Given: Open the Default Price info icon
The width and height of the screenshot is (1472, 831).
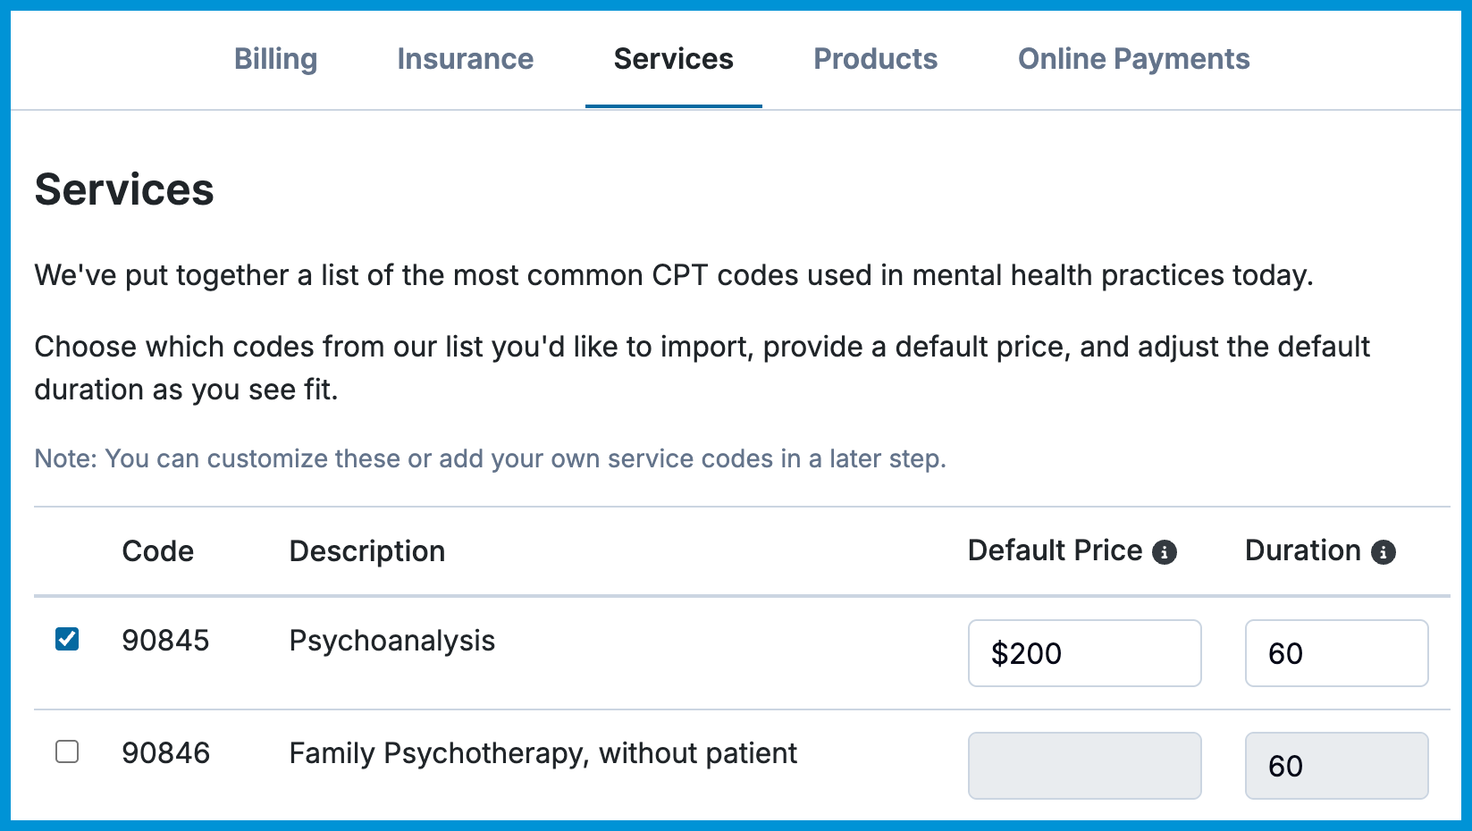Looking at the screenshot, I should coord(1164,553).
